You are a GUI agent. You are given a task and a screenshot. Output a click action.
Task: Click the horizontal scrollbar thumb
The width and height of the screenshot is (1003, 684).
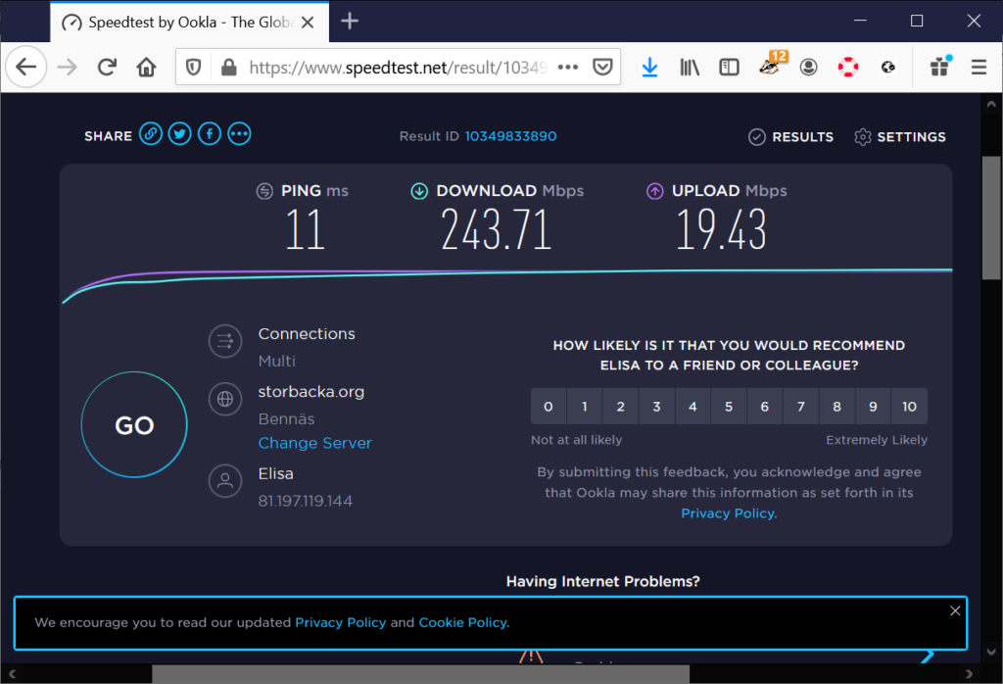coord(420,674)
